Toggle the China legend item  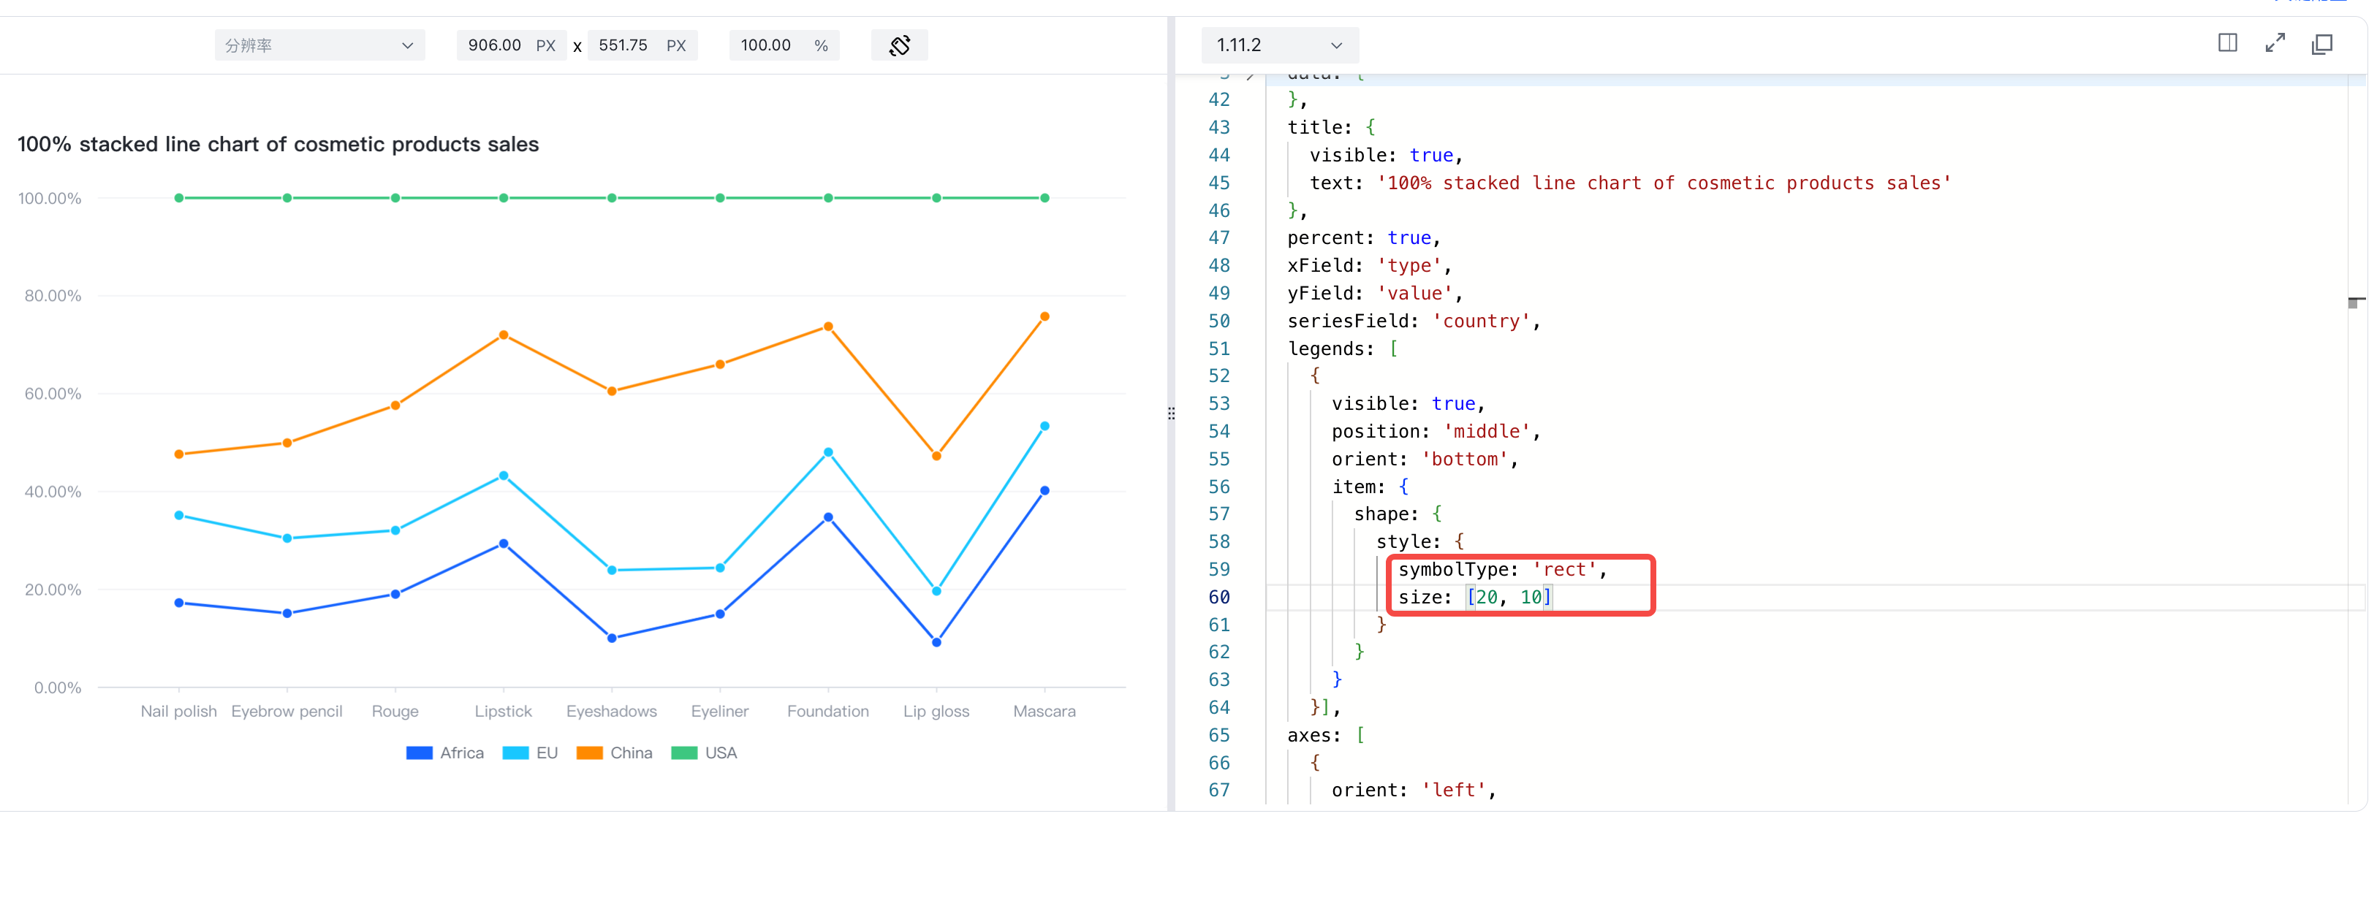point(614,753)
